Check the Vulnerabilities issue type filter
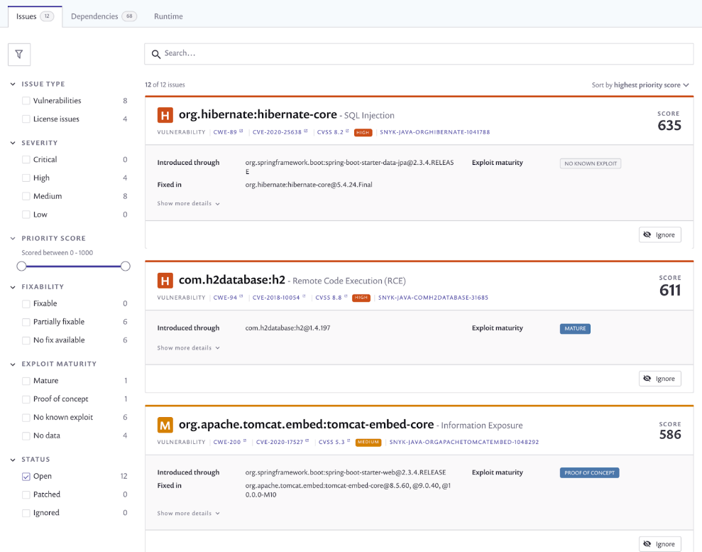This screenshot has height=552, width=702. click(x=26, y=101)
